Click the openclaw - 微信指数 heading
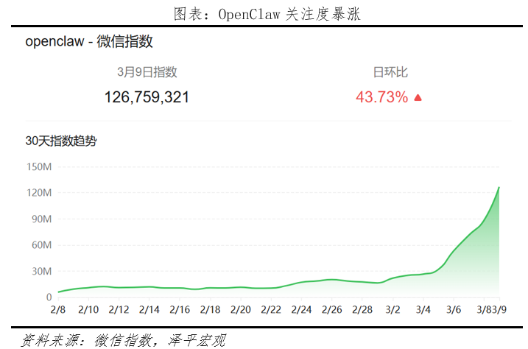This screenshot has height=349, width=528. coord(89,42)
